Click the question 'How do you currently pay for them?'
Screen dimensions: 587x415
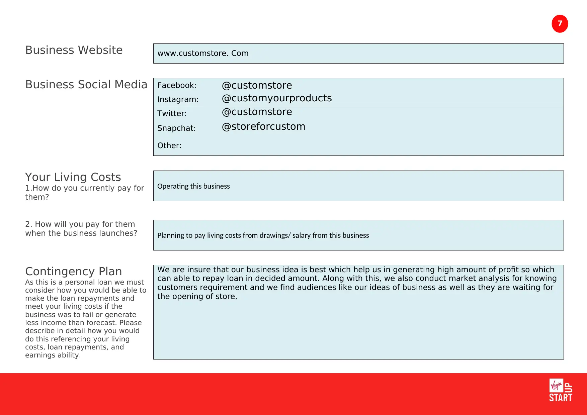[x=85, y=193]
